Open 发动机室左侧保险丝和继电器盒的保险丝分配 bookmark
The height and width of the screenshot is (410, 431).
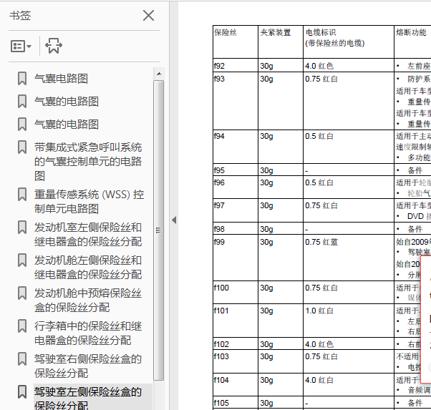(88, 235)
